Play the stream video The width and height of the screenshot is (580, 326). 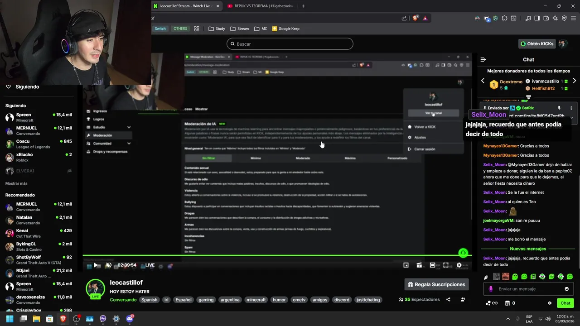[x=96, y=265]
